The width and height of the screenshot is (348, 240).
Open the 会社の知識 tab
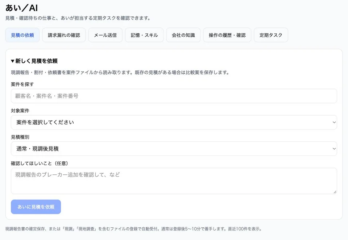(183, 35)
